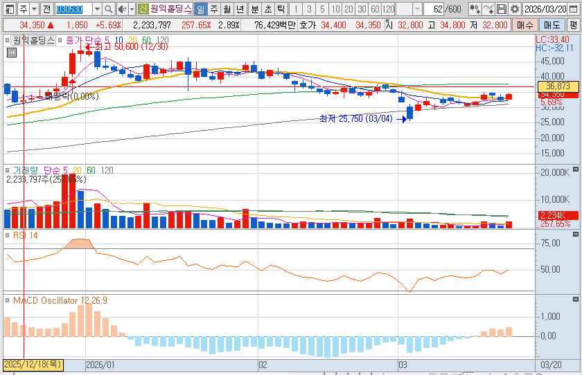582x375 pixels.
Task: Click the panel toggle icon at toolbar start
Action: tap(10, 9)
